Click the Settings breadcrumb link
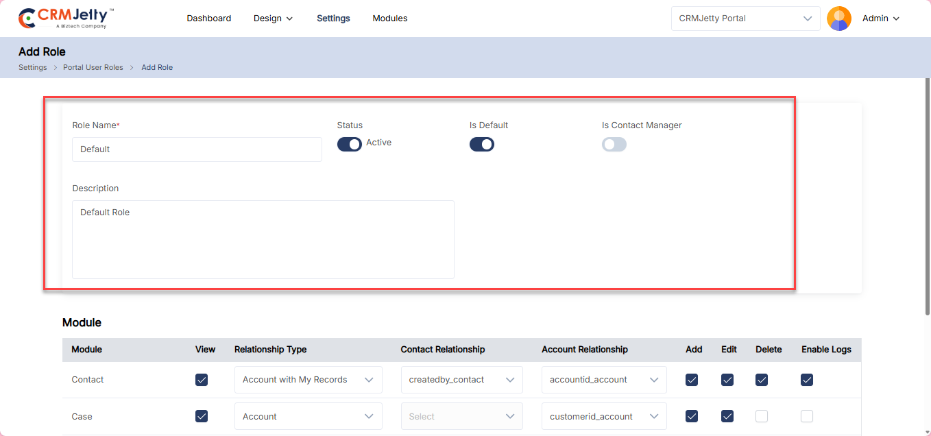Image resolution: width=931 pixels, height=436 pixels. (32, 67)
